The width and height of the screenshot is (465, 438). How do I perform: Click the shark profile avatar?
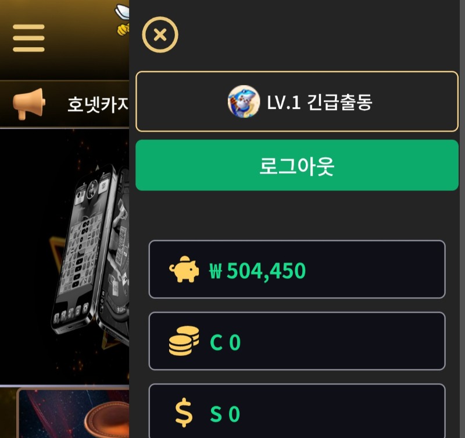click(x=244, y=101)
